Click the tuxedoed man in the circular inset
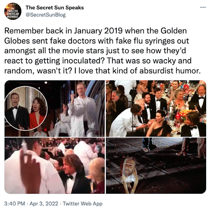Image resolution: width=210 pixels, height=210 pixels. 17,111
